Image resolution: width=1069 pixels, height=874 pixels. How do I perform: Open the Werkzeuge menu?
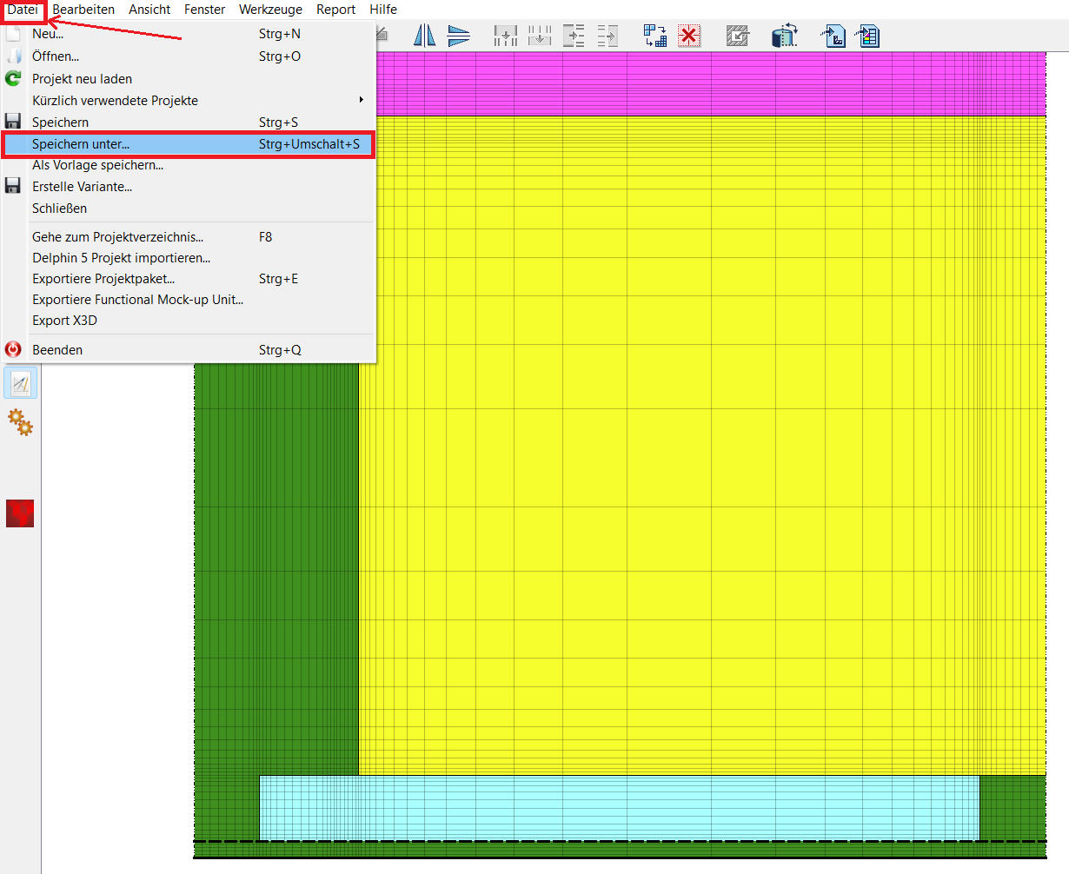271,10
